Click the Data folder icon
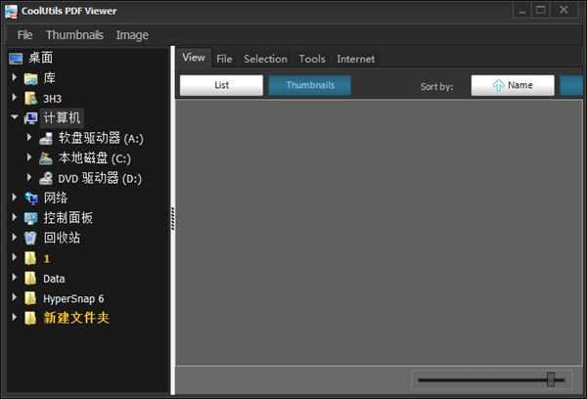The image size is (587, 399). click(30, 279)
